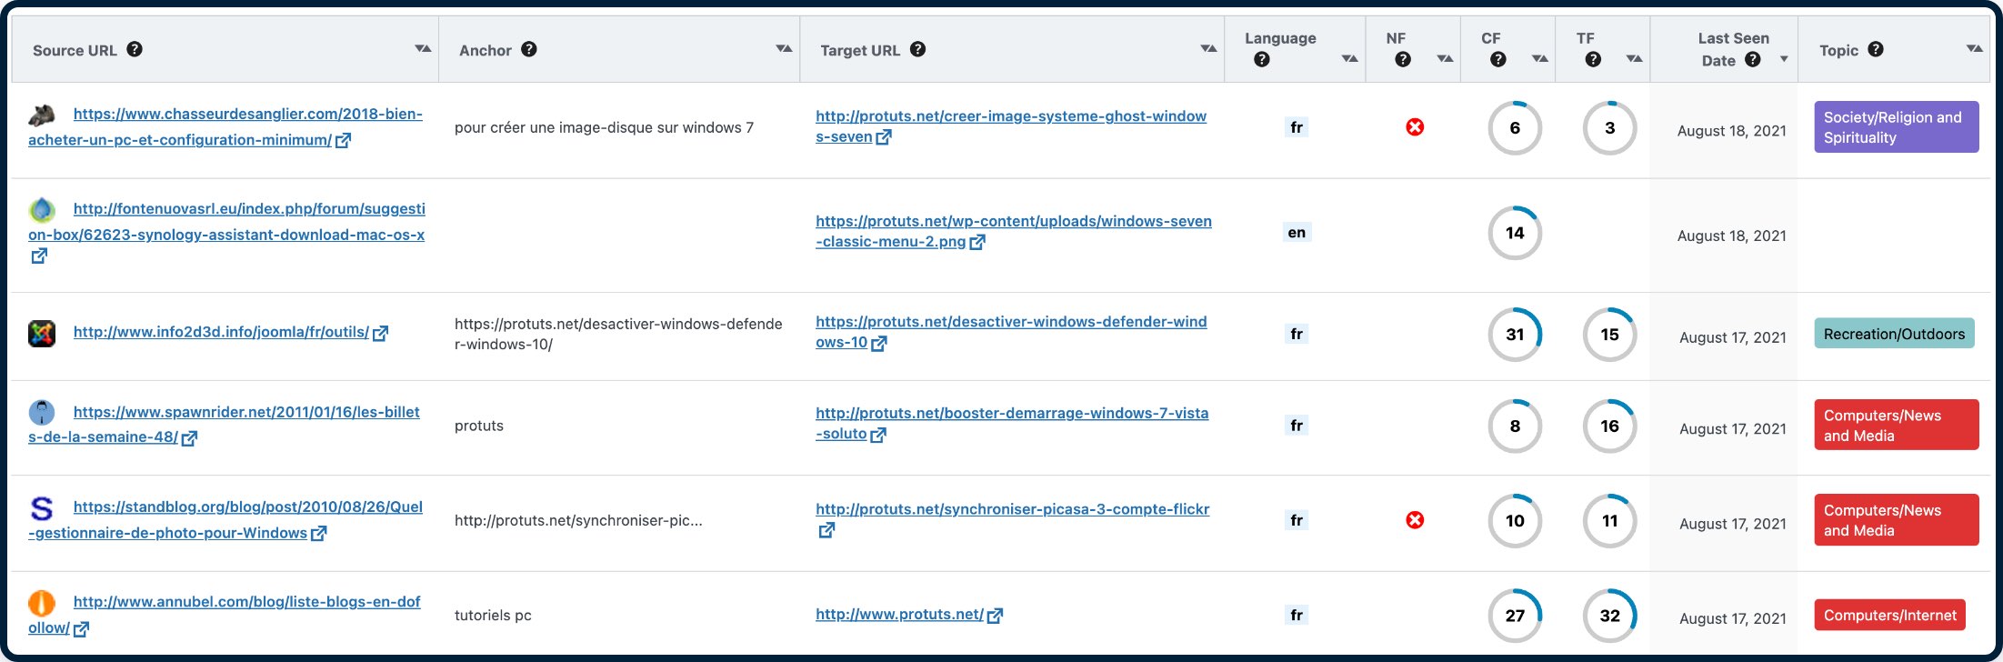Click external-link icon below fontenuovasrl source URL
This screenshot has width=2003, height=662.
(x=39, y=256)
